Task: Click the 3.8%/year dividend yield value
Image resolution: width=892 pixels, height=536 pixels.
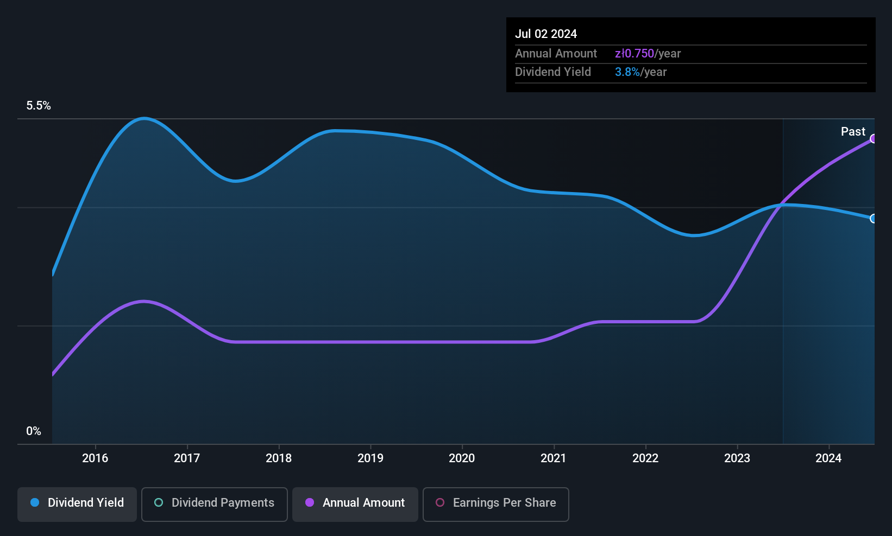Action: pyautogui.click(x=640, y=72)
